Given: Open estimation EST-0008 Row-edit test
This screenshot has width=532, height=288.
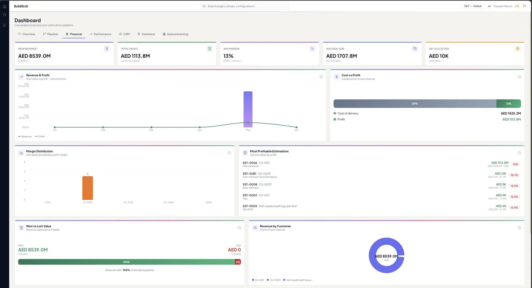Looking at the screenshot, I should pyautogui.click(x=381, y=186).
